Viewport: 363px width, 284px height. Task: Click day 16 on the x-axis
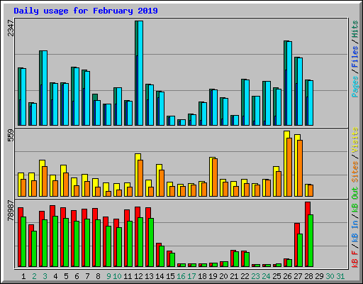click(181, 276)
